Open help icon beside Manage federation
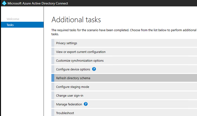197x116 pixels. pyautogui.click(x=86, y=104)
